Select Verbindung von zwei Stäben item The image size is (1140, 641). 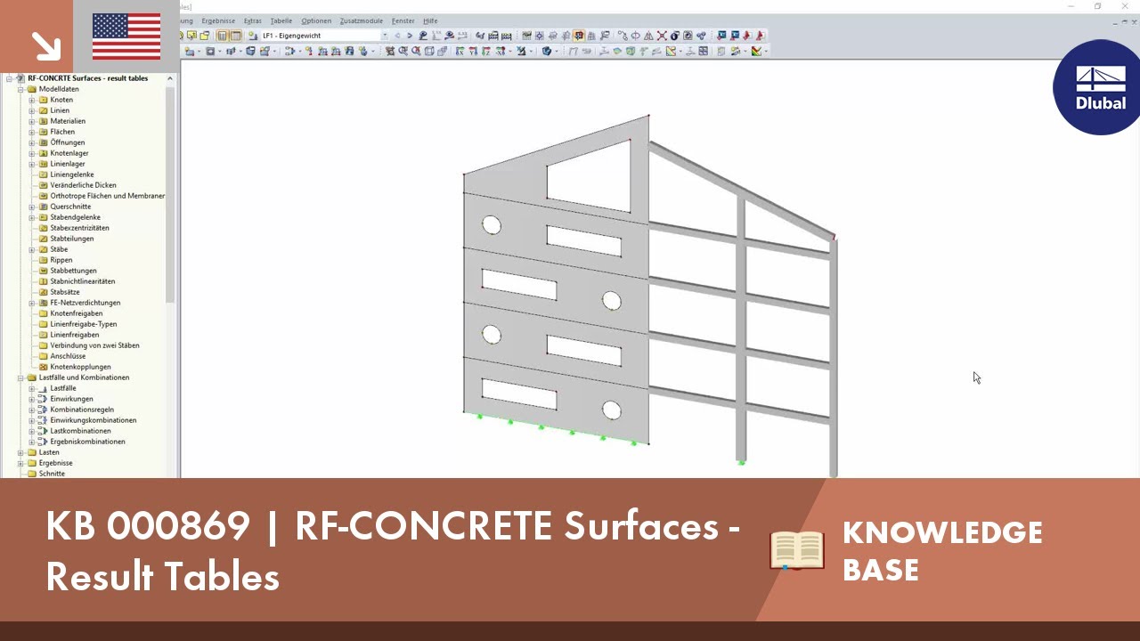94,345
